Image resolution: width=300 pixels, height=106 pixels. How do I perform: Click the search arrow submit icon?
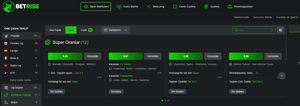[272, 30]
